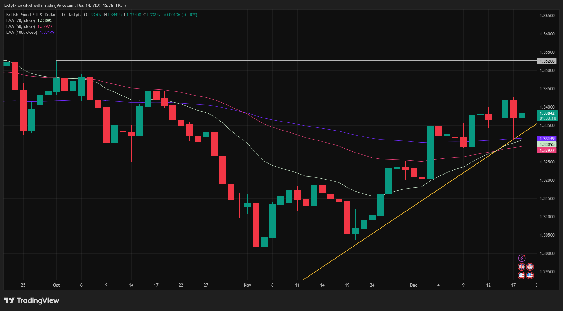Select the left UK flag event marker
This screenshot has width=563, height=311.
(521, 266)
